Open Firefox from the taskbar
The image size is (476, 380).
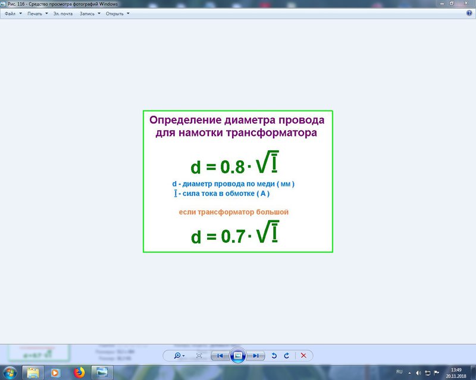coord(79,372)
